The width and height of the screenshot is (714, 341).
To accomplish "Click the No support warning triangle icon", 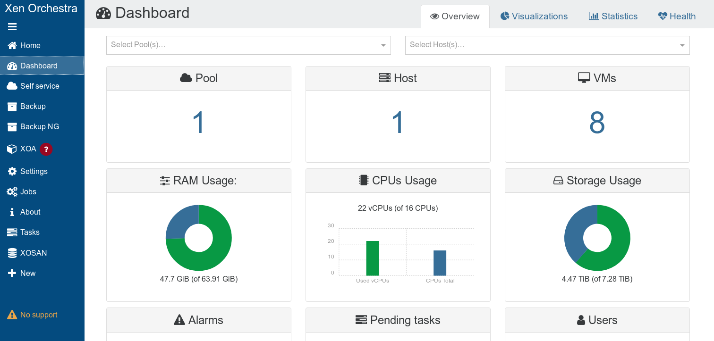I will click(x=12, y=315).
